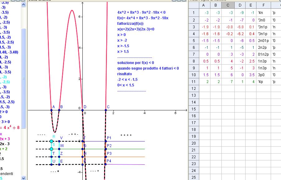Click the algebra panel scroll up arrow
This screenshot has height=180, width=281.
pyautogui.click(x=24, y=5)
